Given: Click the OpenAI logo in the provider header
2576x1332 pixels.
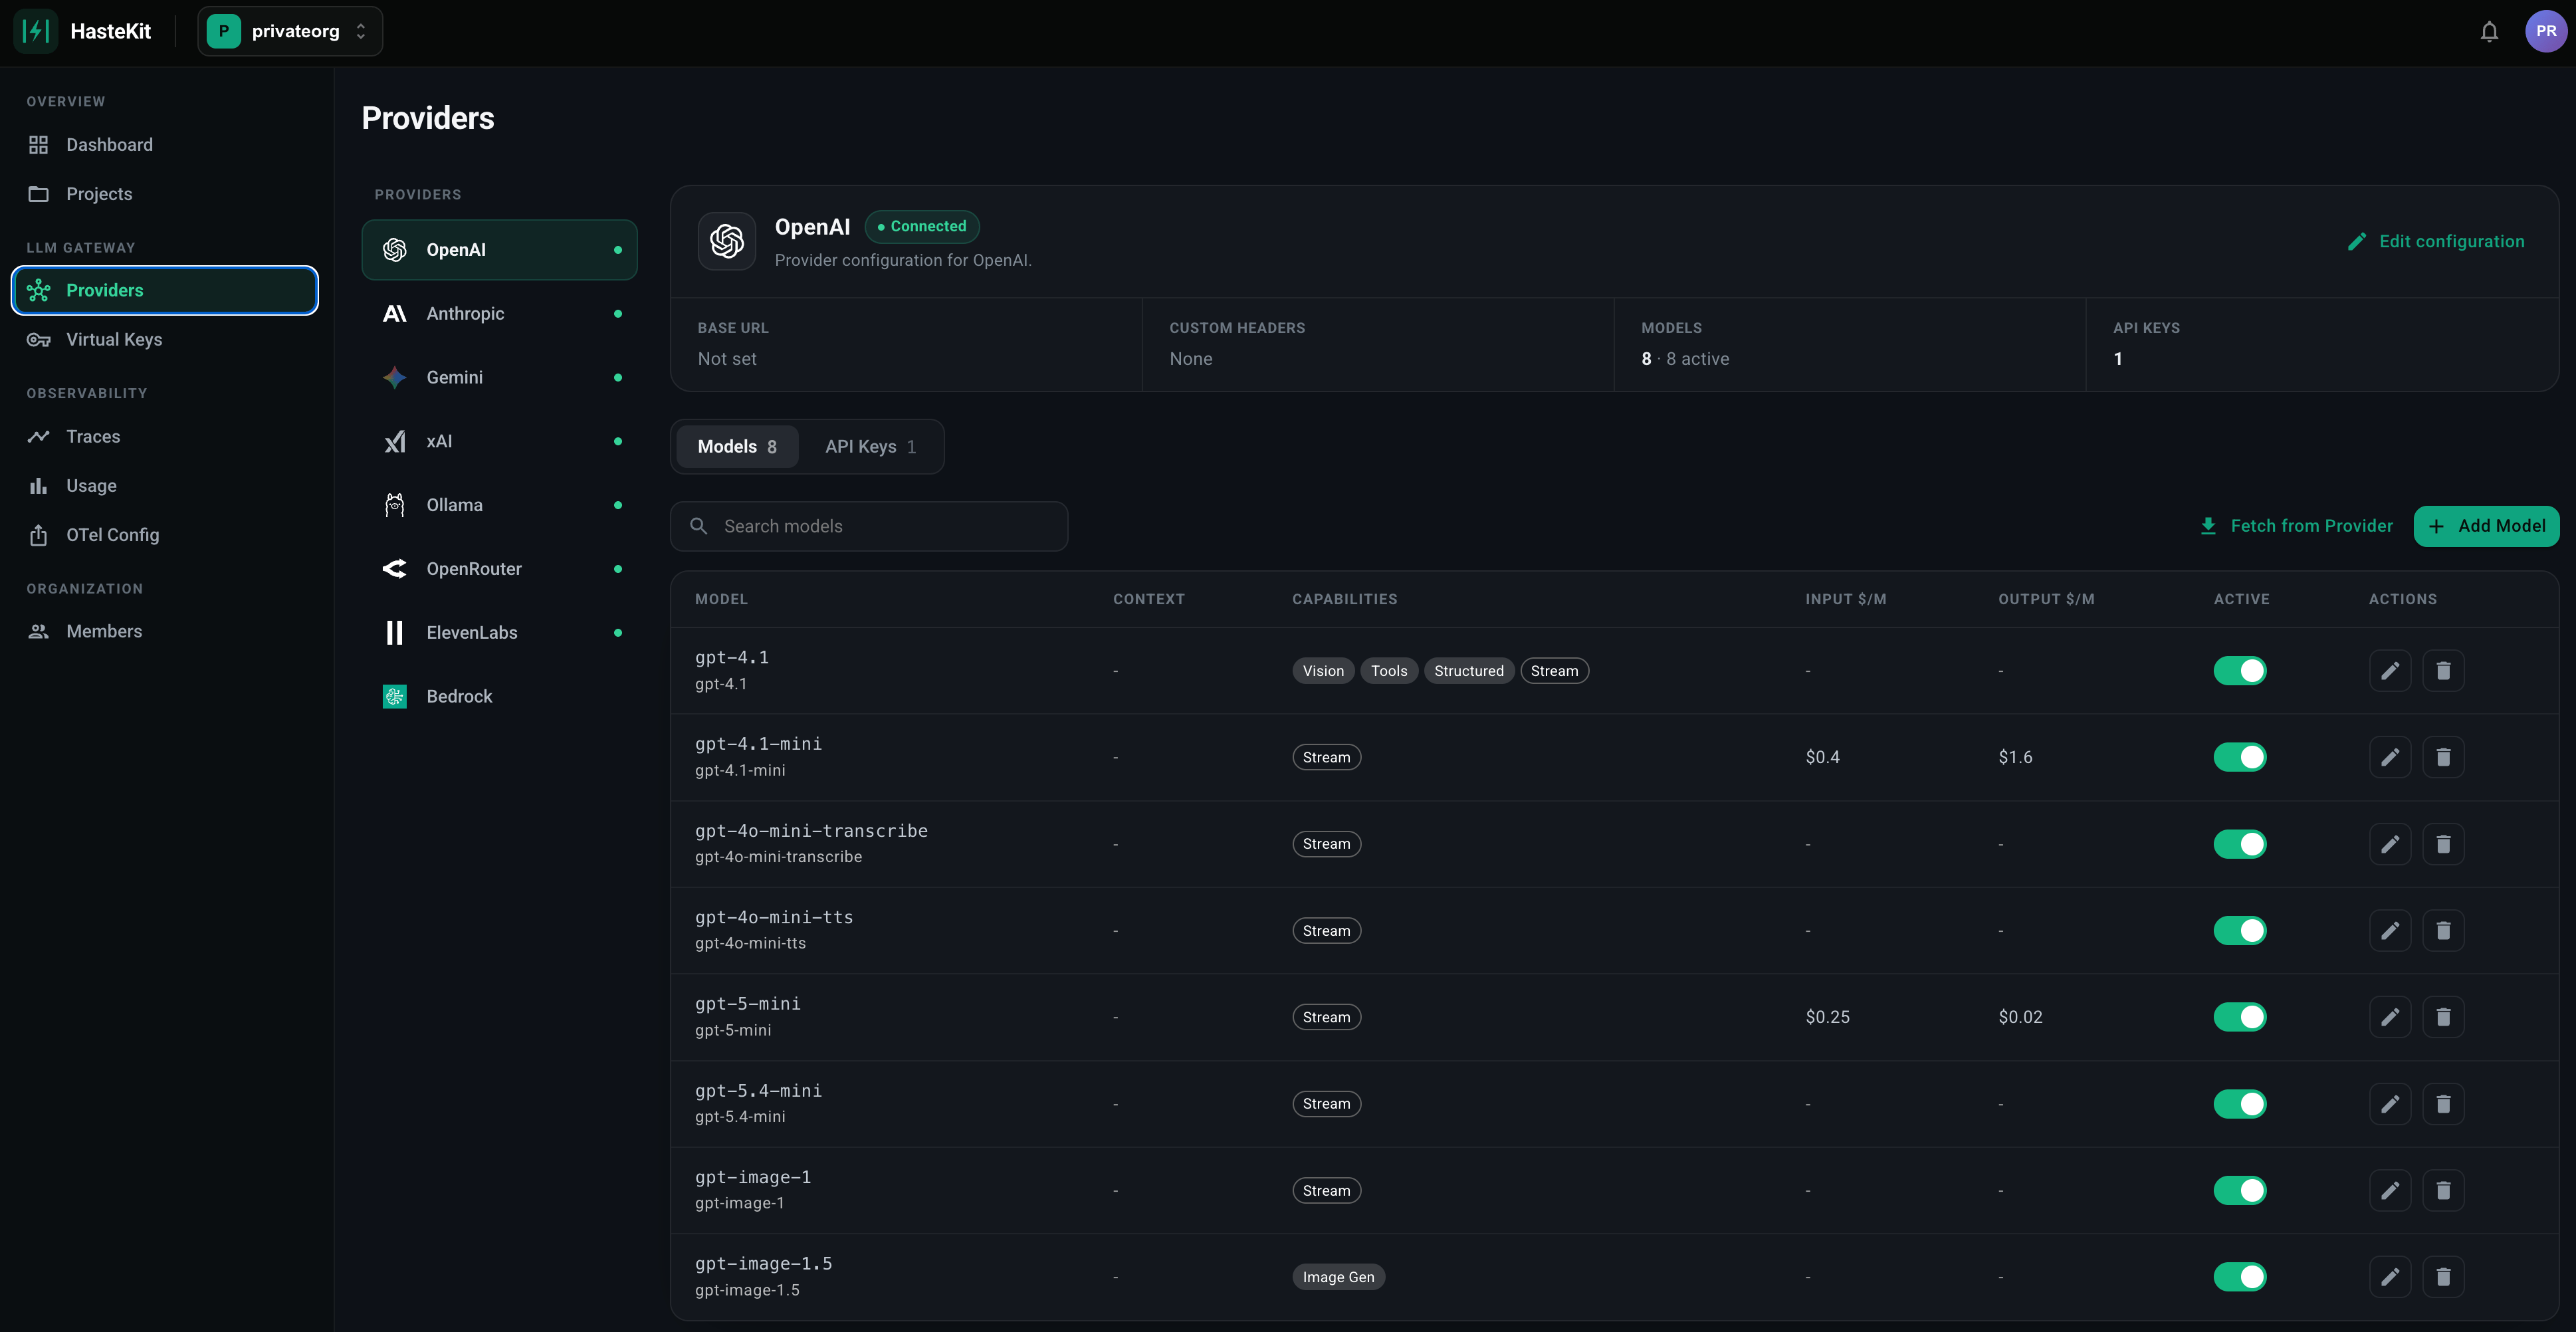Looking at the screenshot, I should point(726,241).
